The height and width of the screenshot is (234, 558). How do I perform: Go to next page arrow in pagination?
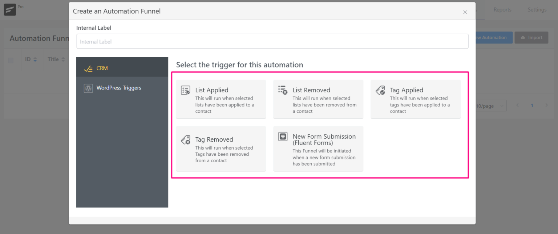pos(546,105)
